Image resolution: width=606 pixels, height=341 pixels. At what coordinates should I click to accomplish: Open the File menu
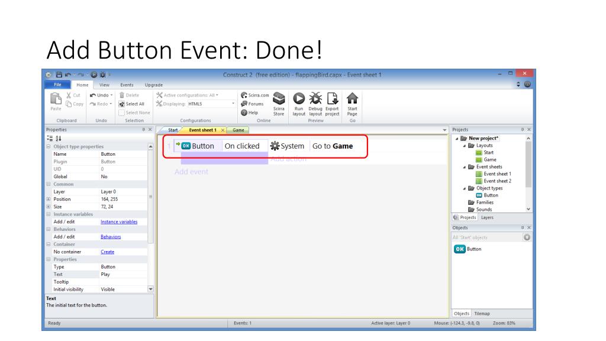tap(57, 85)
